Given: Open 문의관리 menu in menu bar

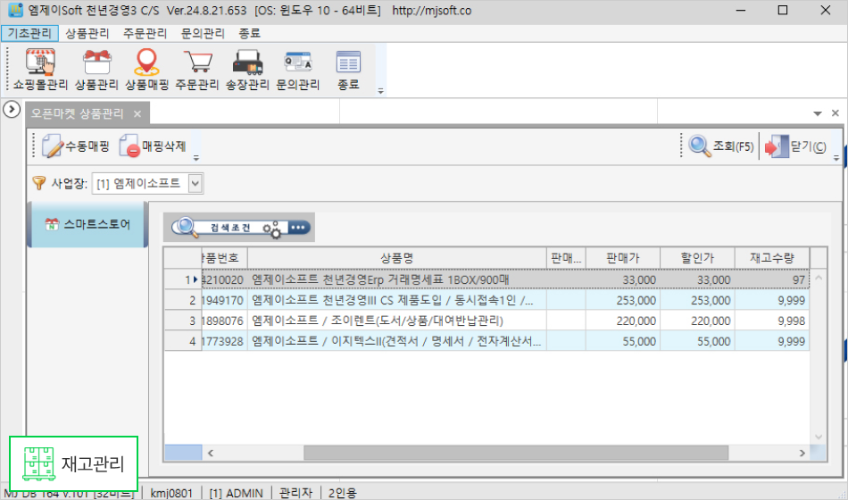Looking at the screenshot, I should pyautogui.click(x=203, y=33).
